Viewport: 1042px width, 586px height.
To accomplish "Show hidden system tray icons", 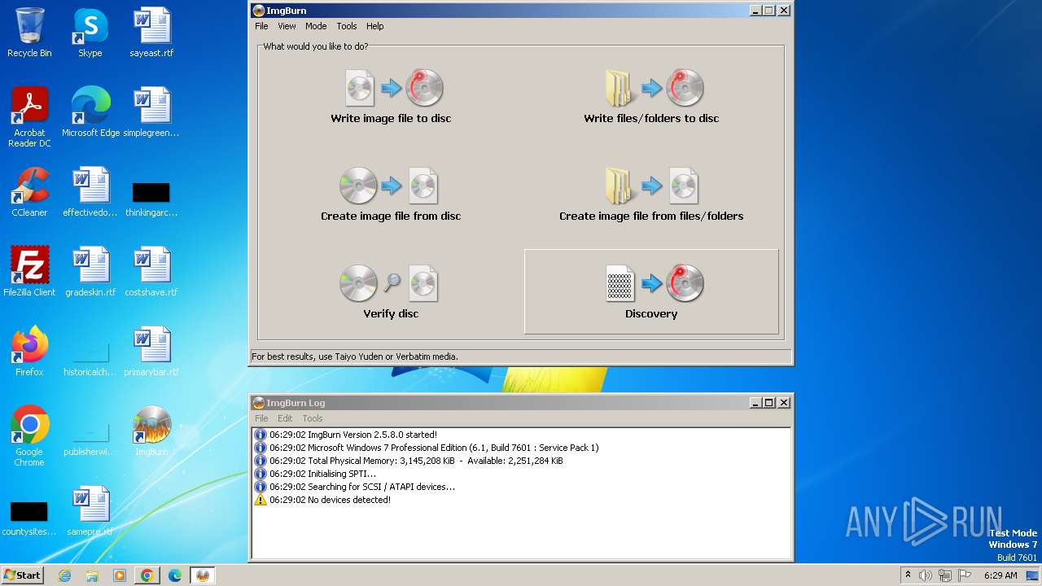I will pos(908,575).
